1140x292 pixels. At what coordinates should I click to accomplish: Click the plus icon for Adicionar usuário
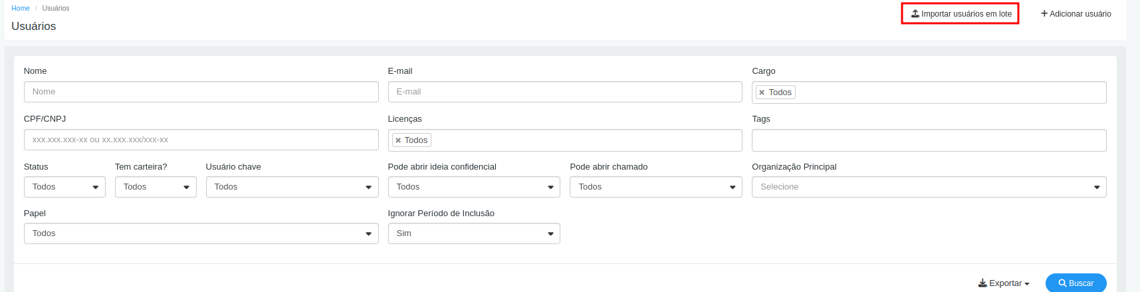[x=1044, y=13]
